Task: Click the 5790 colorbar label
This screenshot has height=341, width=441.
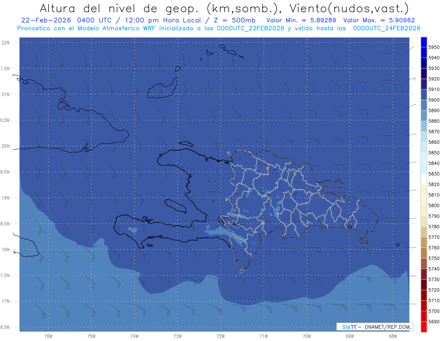Action: (x=434, y=216)
